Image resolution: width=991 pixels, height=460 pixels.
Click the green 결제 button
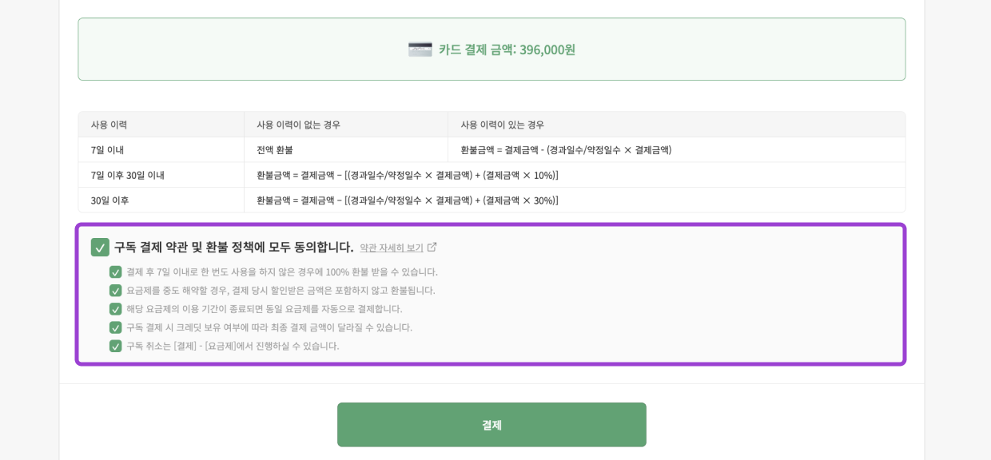tap(492, 425)
